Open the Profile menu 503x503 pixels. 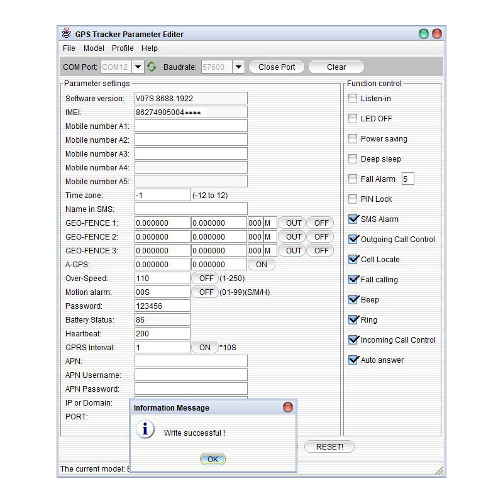[x=123, y=48]
